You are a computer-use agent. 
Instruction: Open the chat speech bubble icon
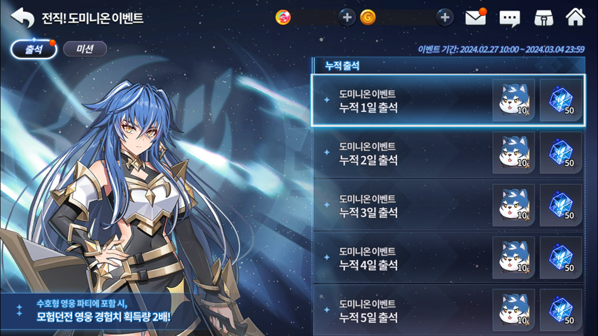pos(510,18)
